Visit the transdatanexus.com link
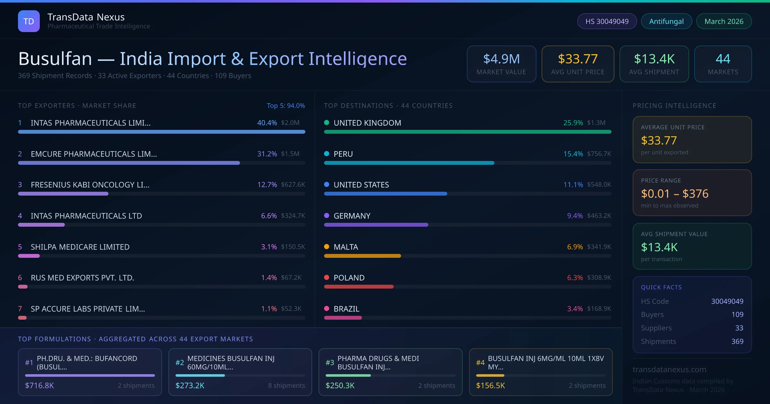The width and height of the screenshot is (770, 404). (x=669, y=369)
